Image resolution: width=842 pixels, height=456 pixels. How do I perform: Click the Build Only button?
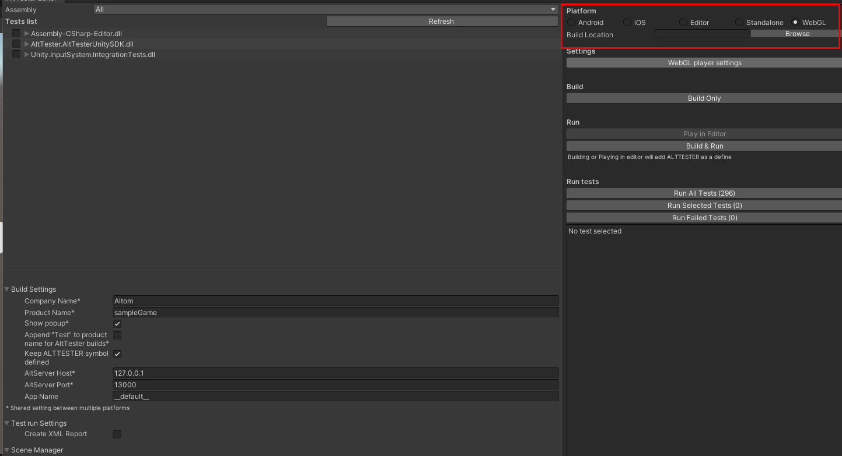point(703,98)
